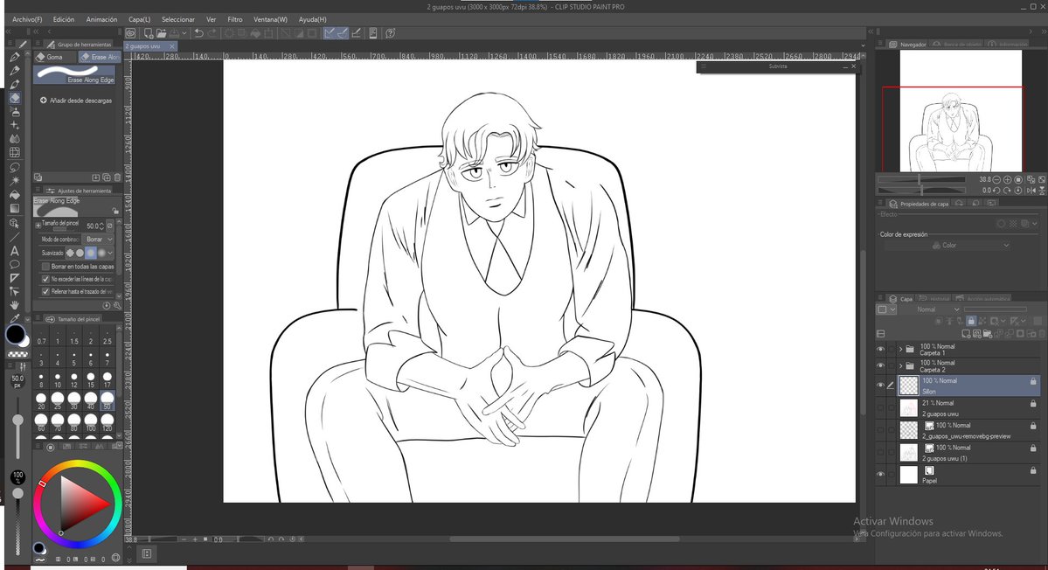The height and width of the screenshot is (570, 1048).
Task: Select the Balloon tool
Action: (14, 265)
